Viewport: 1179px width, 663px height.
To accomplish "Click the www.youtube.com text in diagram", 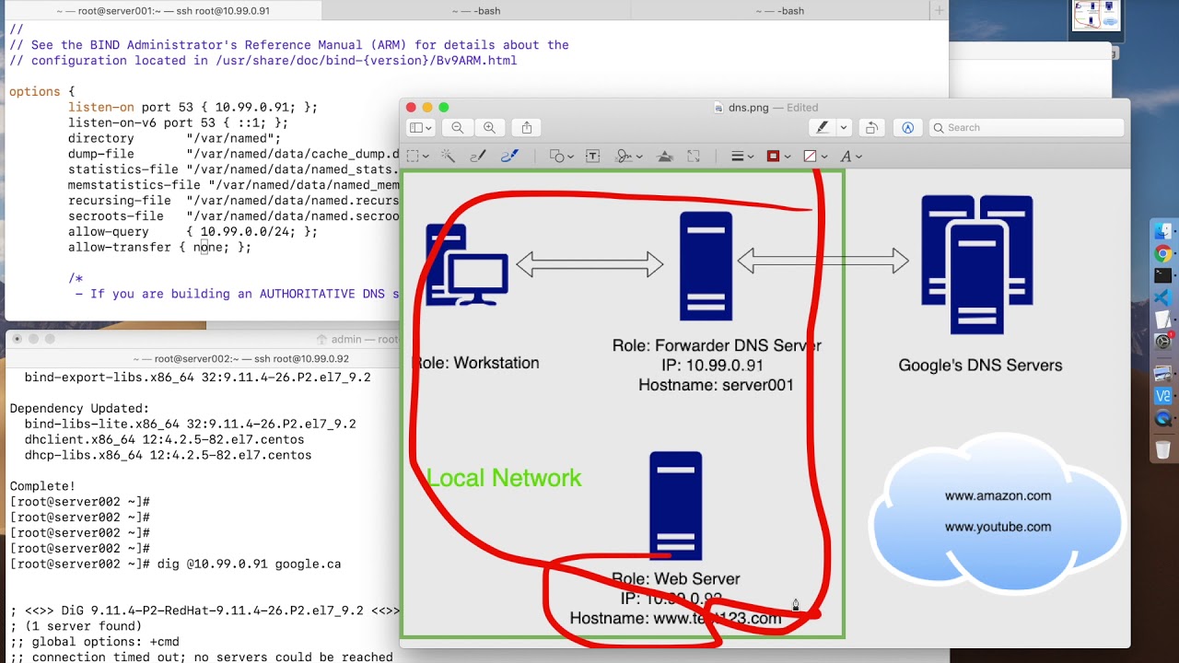I will 998,527.
